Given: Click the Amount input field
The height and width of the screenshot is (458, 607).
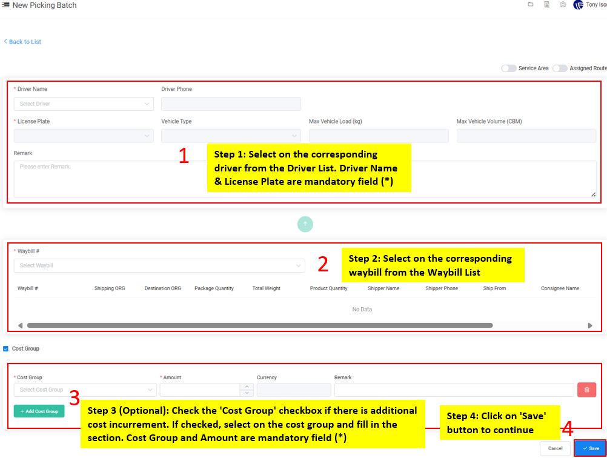Looking at the screenshot, I should (200, 390).
